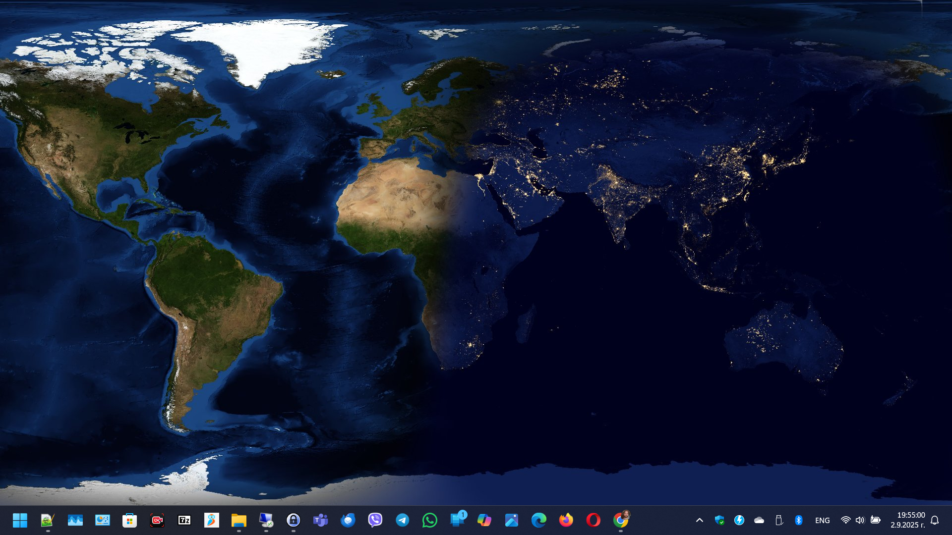Open Telegram messenger

[x=402, y=520]
